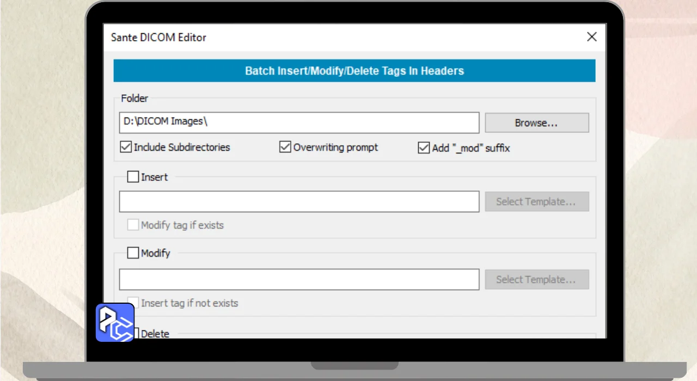Toggle the Overwriting prompt checkbox
Viewport: 697px width, 381px height.
pos(285,147)
